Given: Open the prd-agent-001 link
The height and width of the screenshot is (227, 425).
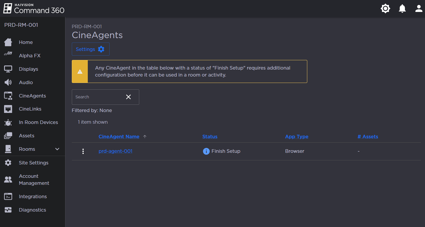Looking at the screenshot, I should [x=115, y=151].
